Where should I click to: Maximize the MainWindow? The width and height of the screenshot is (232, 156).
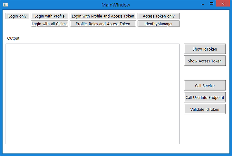[212, 4]
